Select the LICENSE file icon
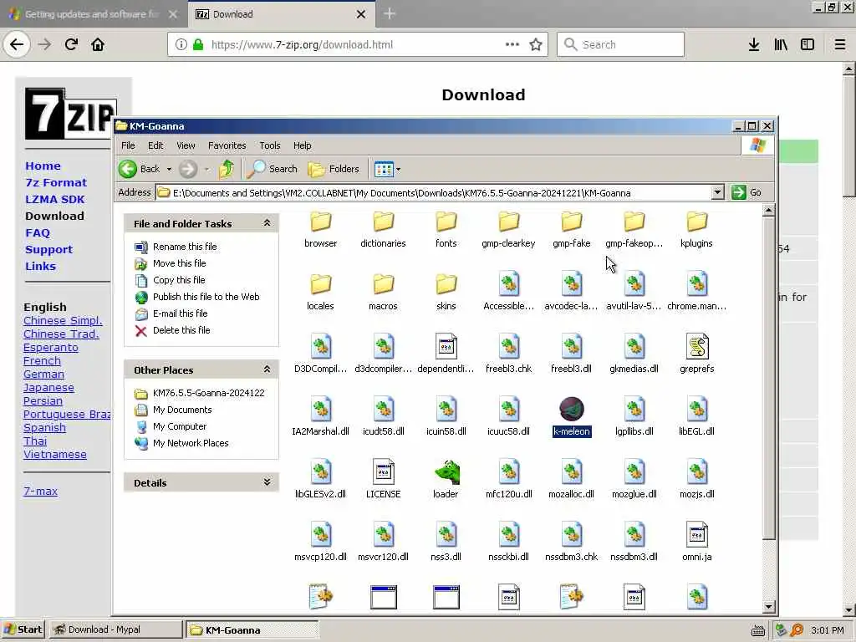The image size is (856, 642). 383,473
